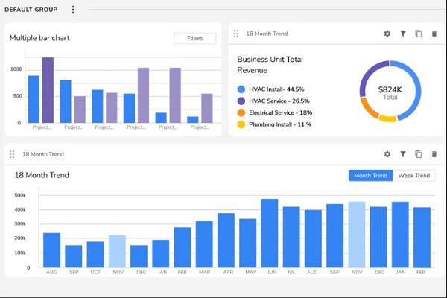Delete the Business Unit Revenue widget
This screenshot has width=447, height=298.
(434, 34)
